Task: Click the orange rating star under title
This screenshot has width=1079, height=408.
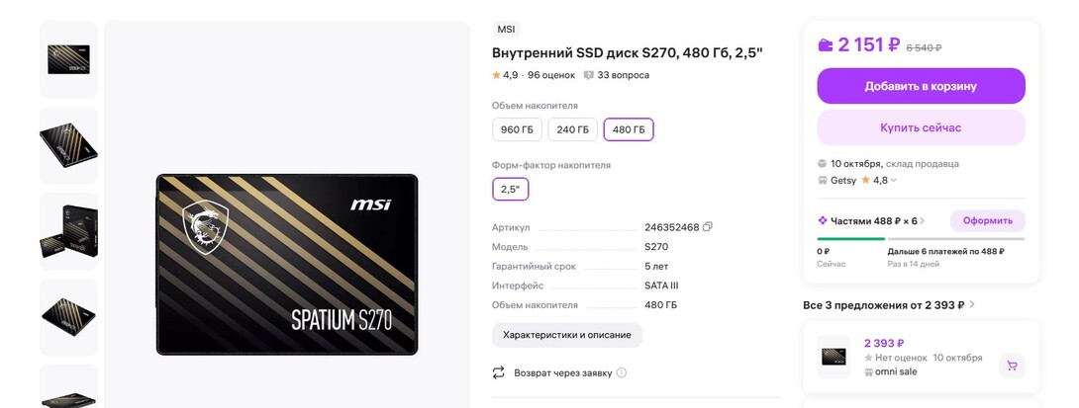Action: point(497,75)
